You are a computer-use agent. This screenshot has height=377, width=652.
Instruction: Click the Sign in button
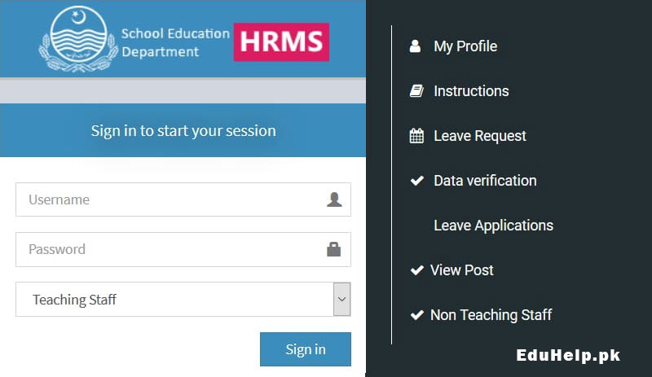pyautogui.click(x=306, y=349)
